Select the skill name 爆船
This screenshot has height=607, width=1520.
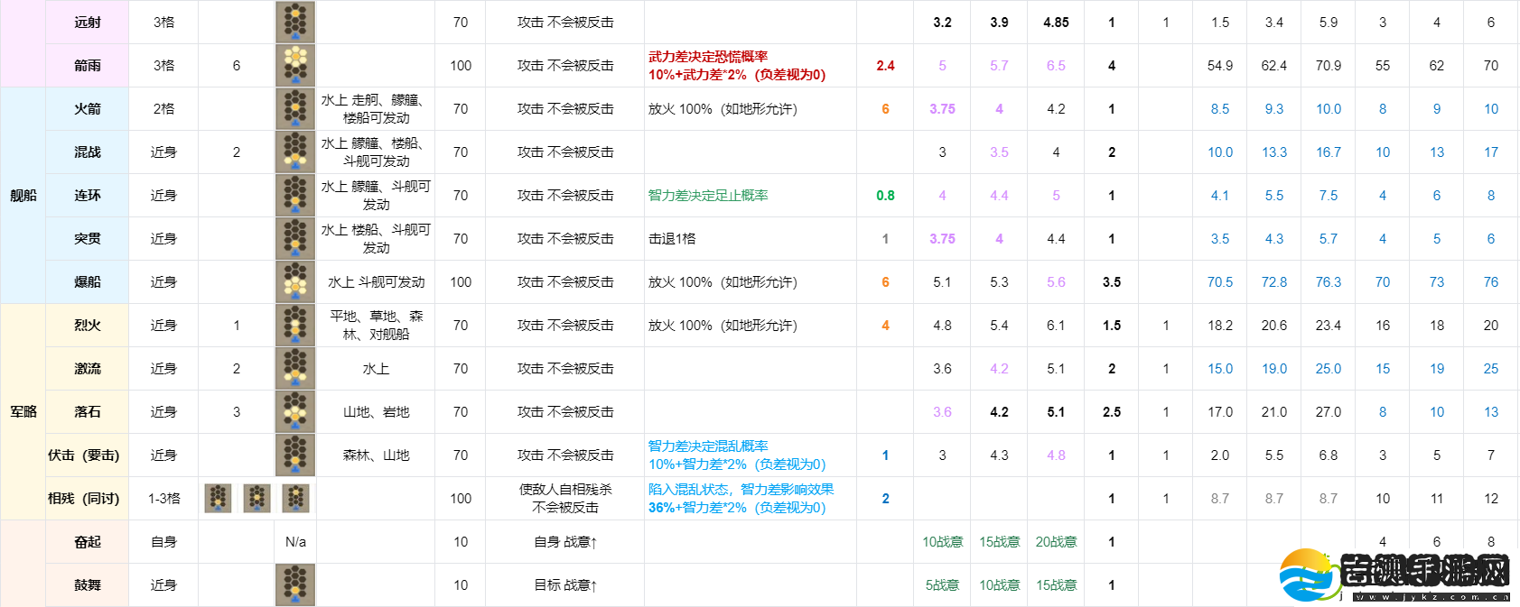88,282
